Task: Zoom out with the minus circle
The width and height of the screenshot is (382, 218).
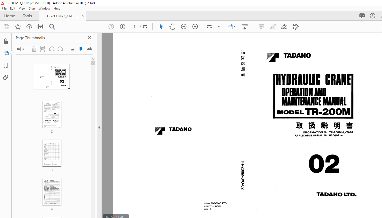Action: coord(184,27)
